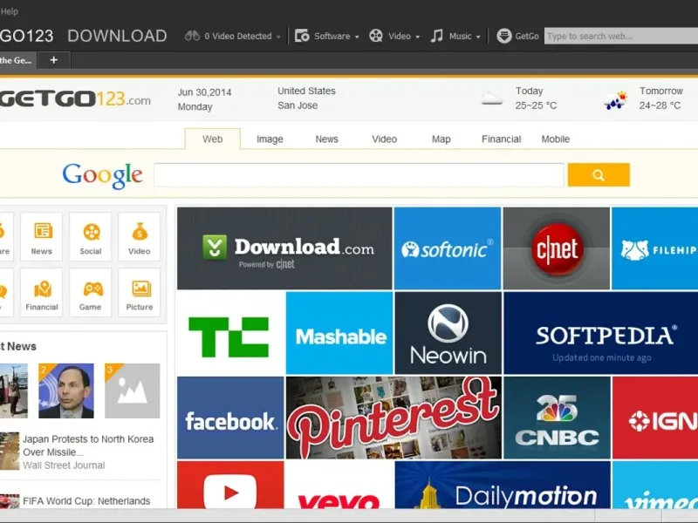Click the Google logo

tap(102, 175)
